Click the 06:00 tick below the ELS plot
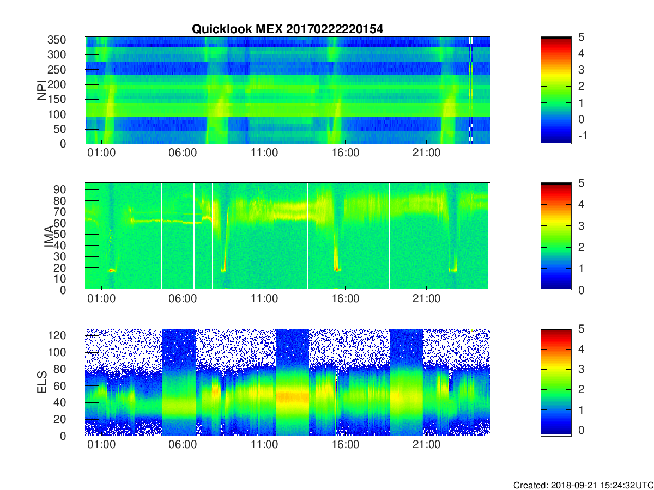Viewport: 654px width, 490px height. point(183,445)
